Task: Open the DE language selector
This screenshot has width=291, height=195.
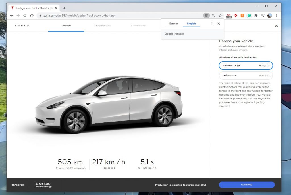Action: tap(276, 26)
